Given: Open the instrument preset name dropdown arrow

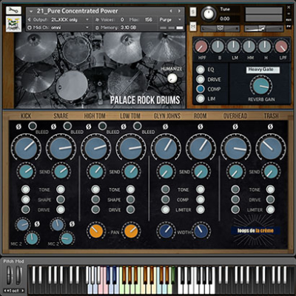Looking at the screenshot, I should tap(31, 11).
